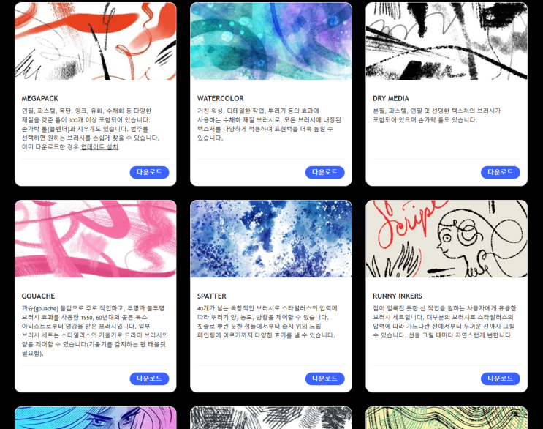Download the Spatter brush set
Screen dimensions: 543x429
pos(324,378)
